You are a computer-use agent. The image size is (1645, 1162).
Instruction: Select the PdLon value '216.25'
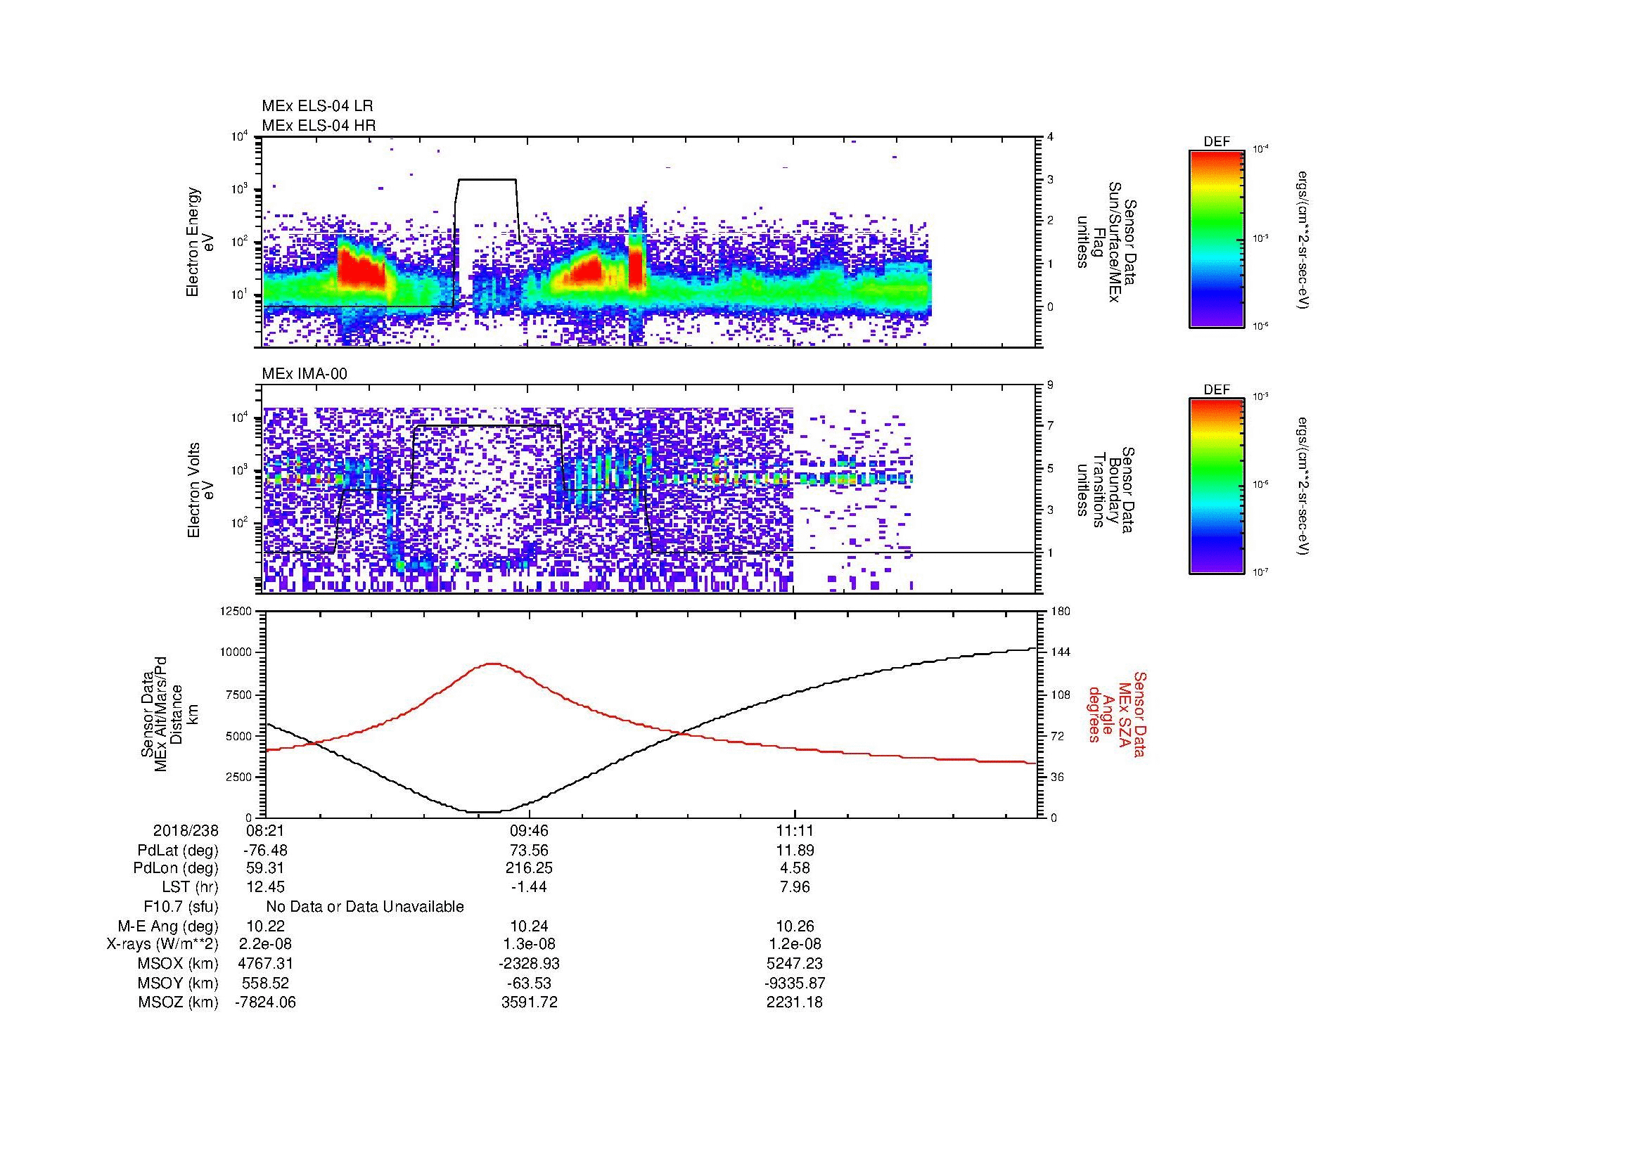tap(529, 868)
